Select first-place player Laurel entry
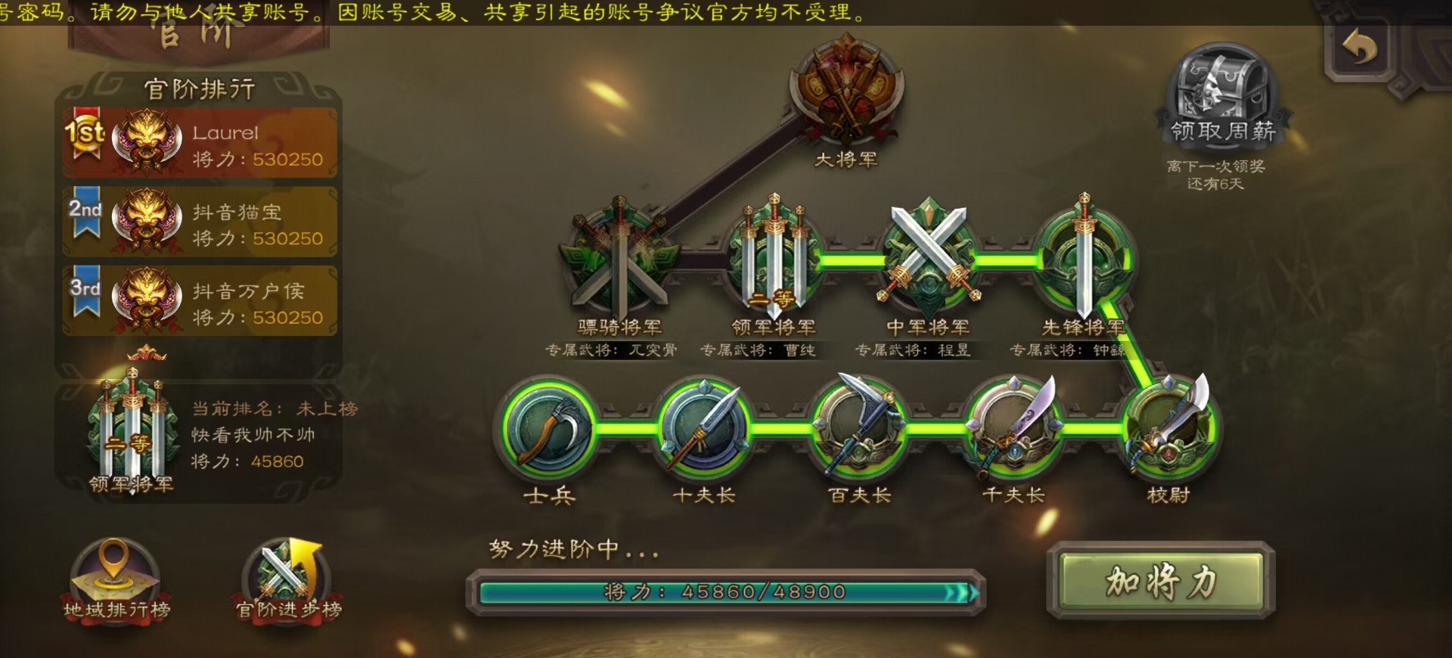The width and height of the screenshot is (1452, 658). coord(200,143)
